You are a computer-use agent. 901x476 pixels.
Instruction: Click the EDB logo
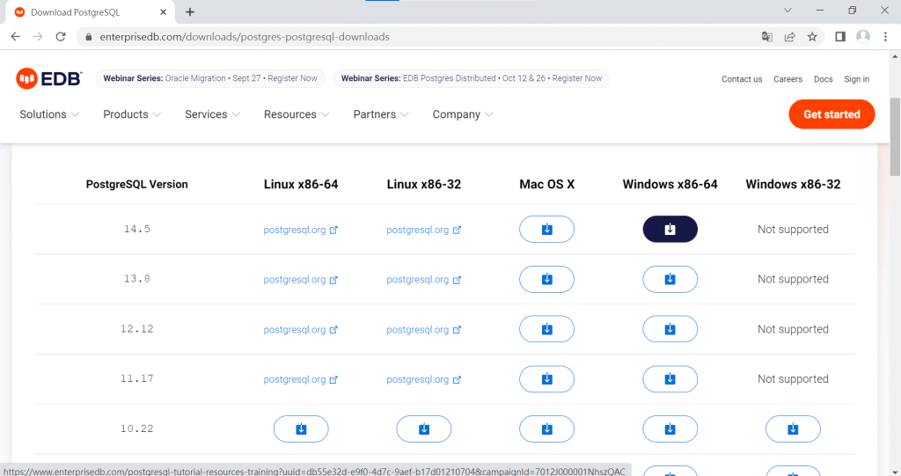[49, 79]
